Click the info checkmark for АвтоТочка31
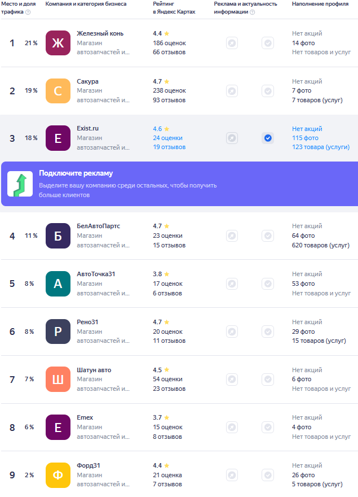This screenshot has width=358, height=497. point(268,284)
